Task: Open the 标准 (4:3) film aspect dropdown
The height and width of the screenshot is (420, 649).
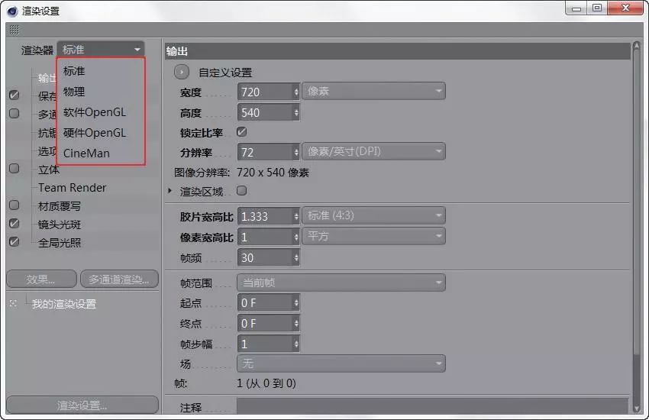Action: coord(374,215)
